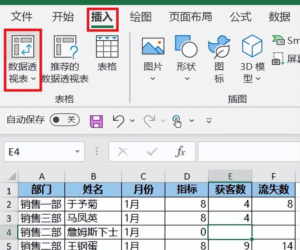
Task: Expand the Name Box dropdown arrow
Action: pyautogui.click(x=78, y=152)
